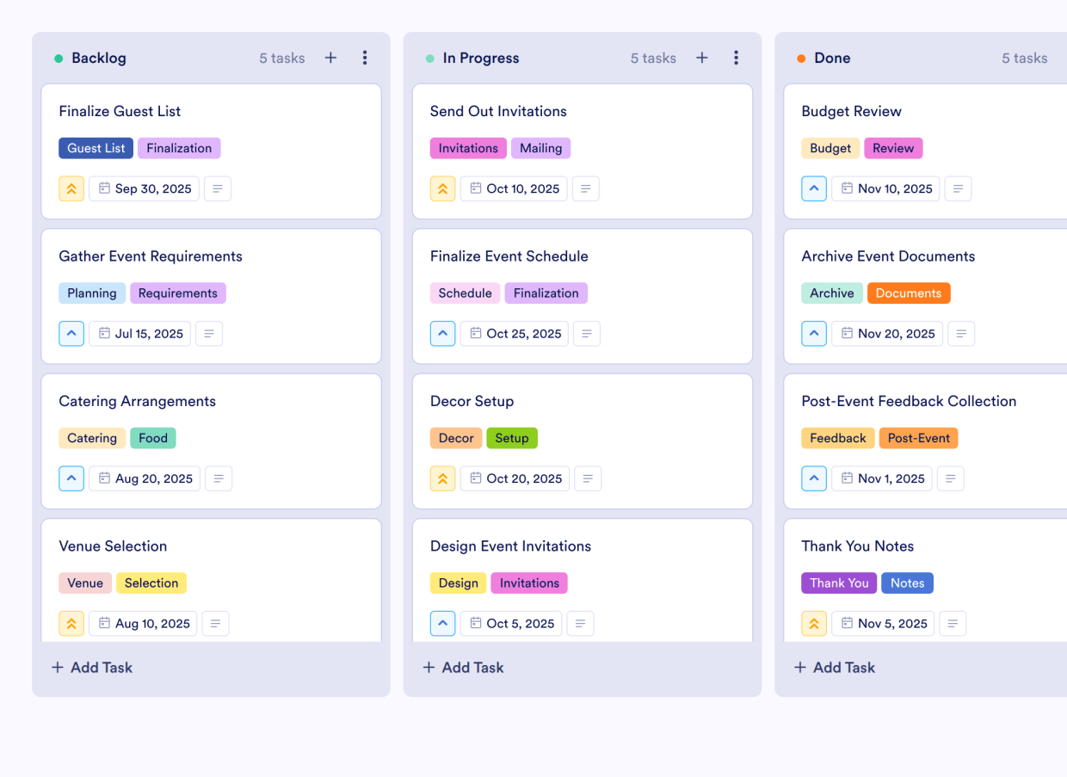This screenshot has width=1067, height=777.
Task: Click priority icon on Gather Event Requirements
Action: point(71,334)
